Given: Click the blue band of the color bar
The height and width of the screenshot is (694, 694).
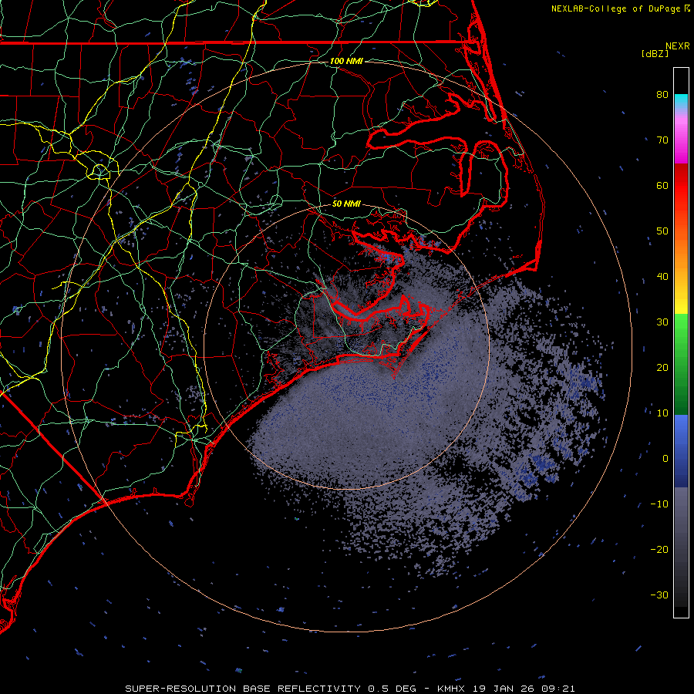Looking at the screenshot, I should (x=681, y=451).
